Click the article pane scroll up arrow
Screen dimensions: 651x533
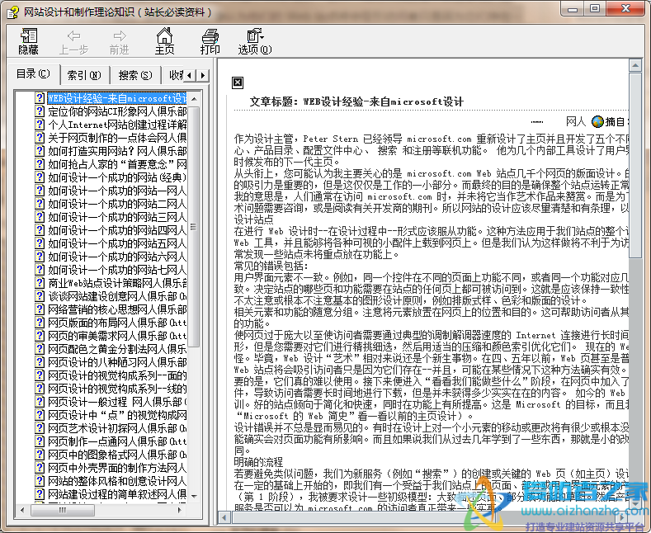click(x=635, y=65)
